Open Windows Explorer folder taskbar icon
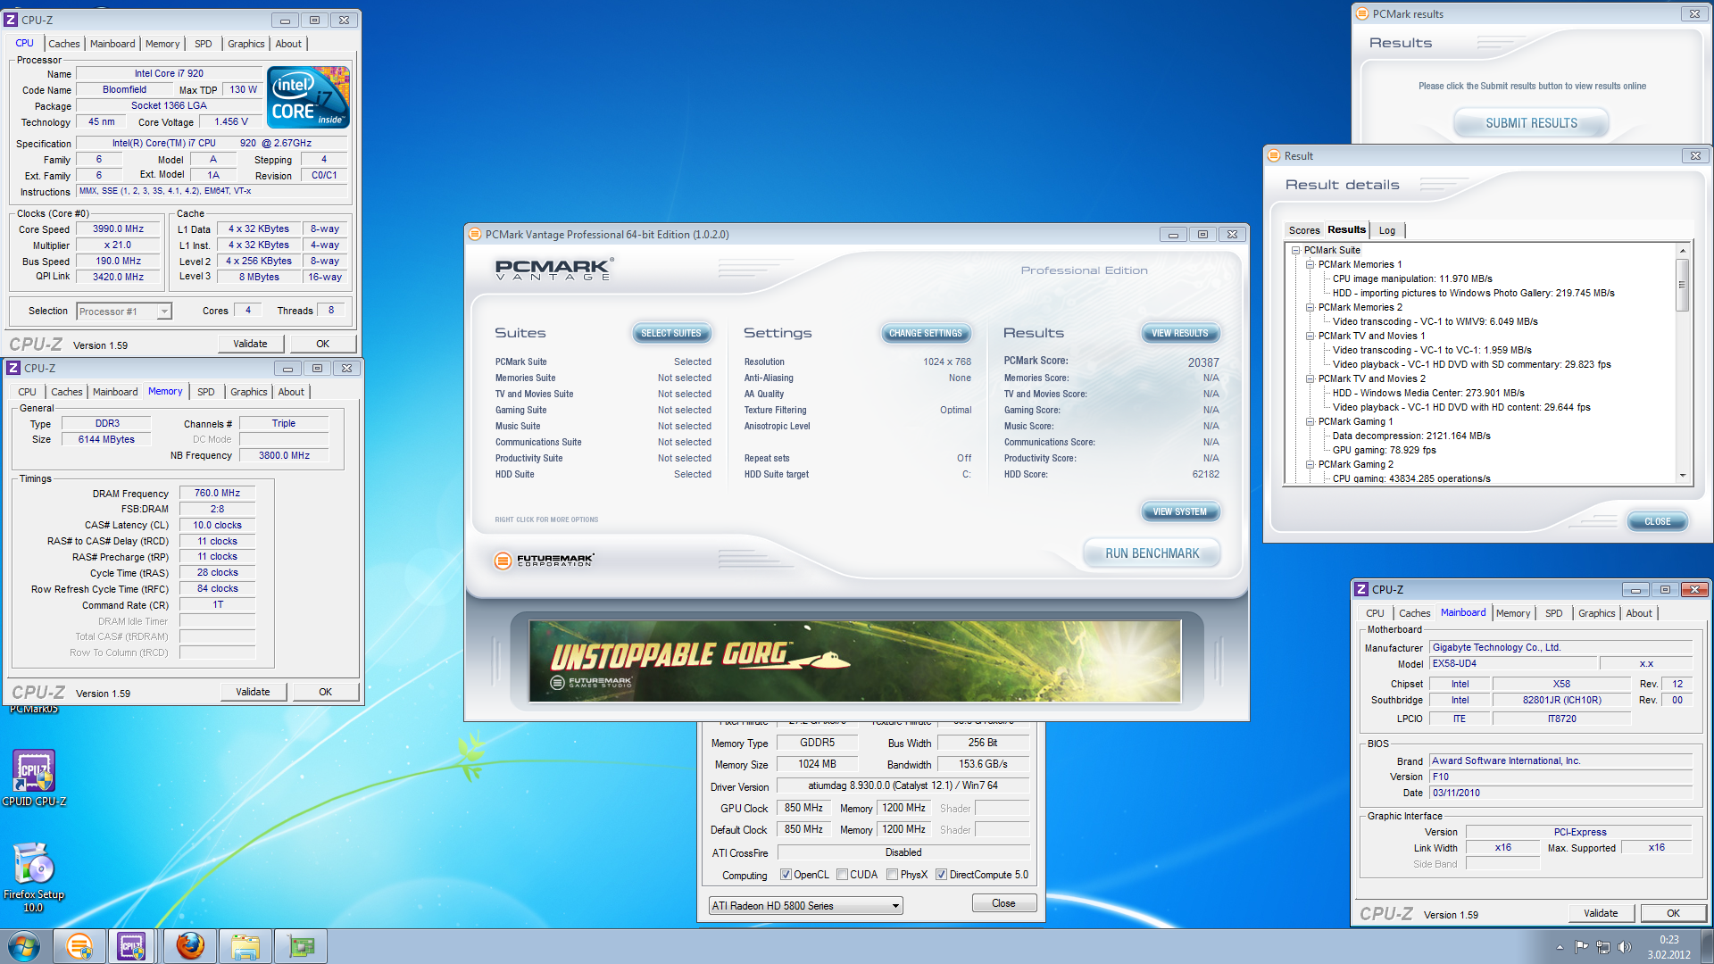1714x964 pixels. tap(245, 946)
